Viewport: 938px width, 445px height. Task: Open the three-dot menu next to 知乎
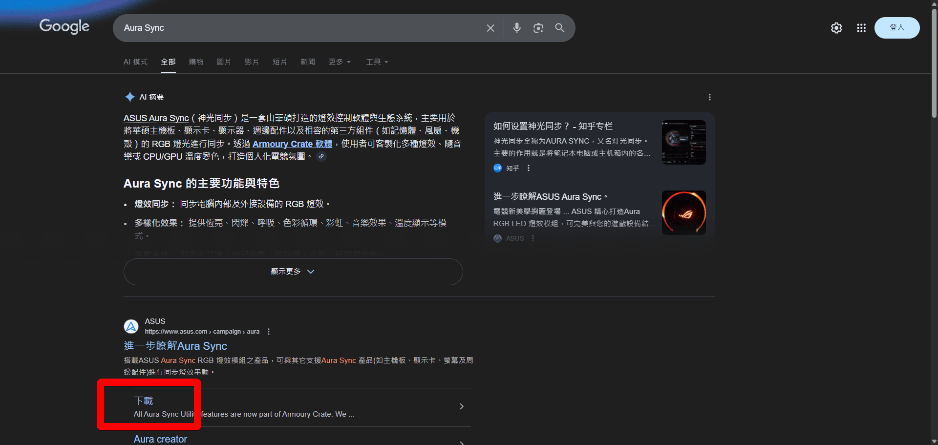pyautogui.click(x=528, y=168)
